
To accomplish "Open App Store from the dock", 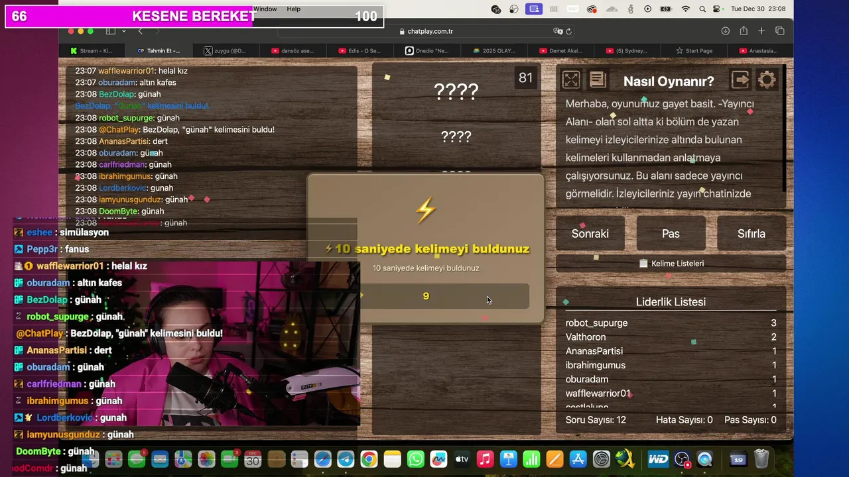I will pyautogui.click(x=578, y=459).
